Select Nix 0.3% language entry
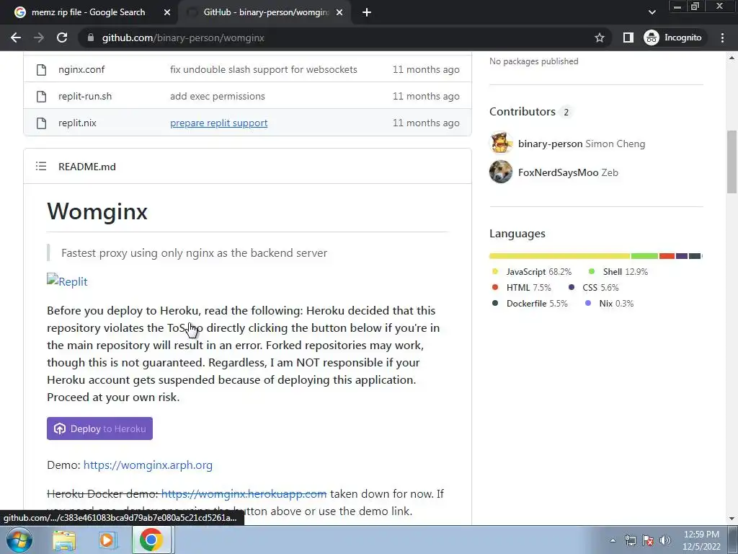 [610, 304]
